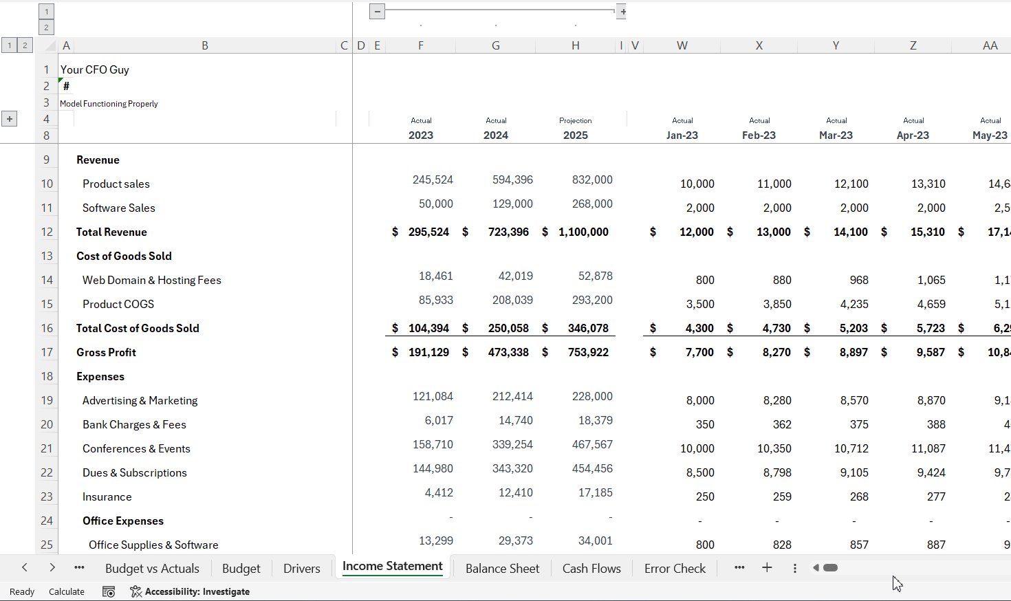
Task: Switch to Budget vs Actuals sheet tab
Action: pos(152,569)
